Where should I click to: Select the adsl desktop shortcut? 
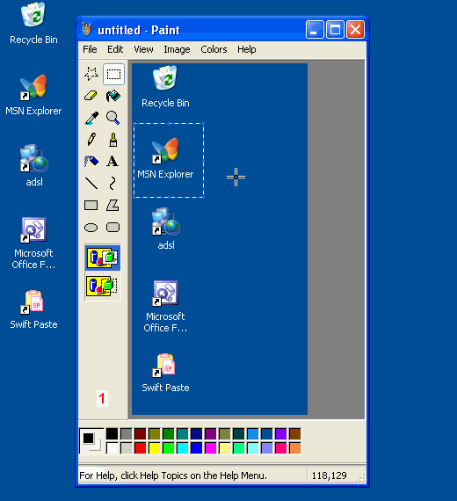[x=34, y=165]
